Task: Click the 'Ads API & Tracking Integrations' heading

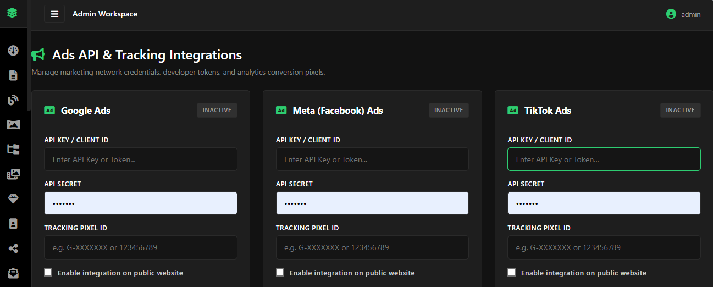Action: tap(147, 55)
